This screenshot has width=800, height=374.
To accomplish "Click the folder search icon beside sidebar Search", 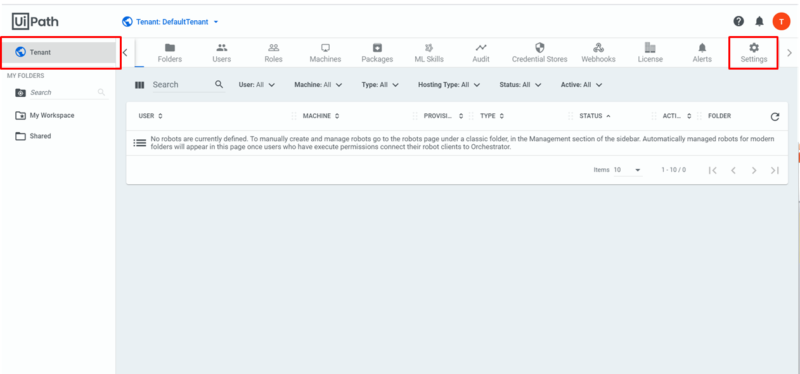I will 20,93.
